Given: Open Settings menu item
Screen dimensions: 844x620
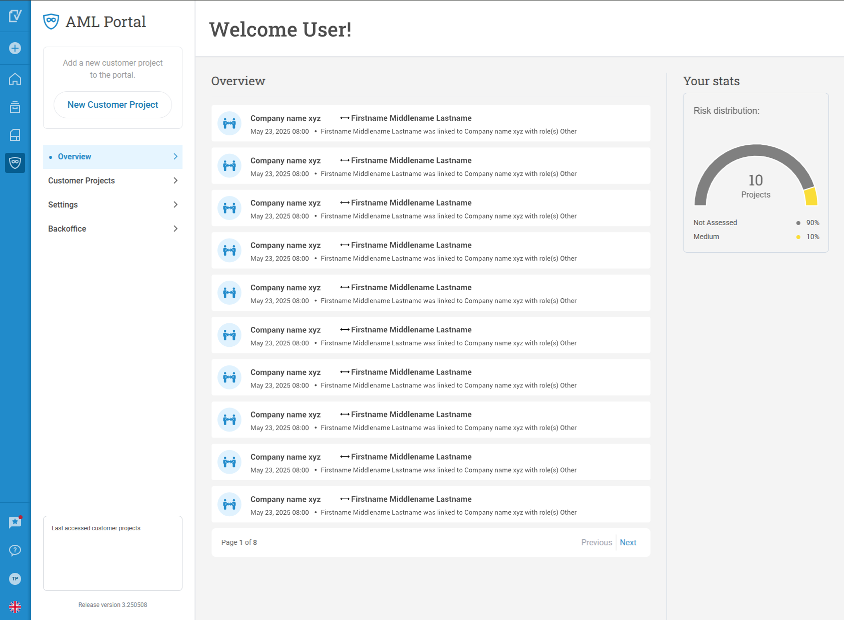Looking at the screenshot, I should point(113,205).
